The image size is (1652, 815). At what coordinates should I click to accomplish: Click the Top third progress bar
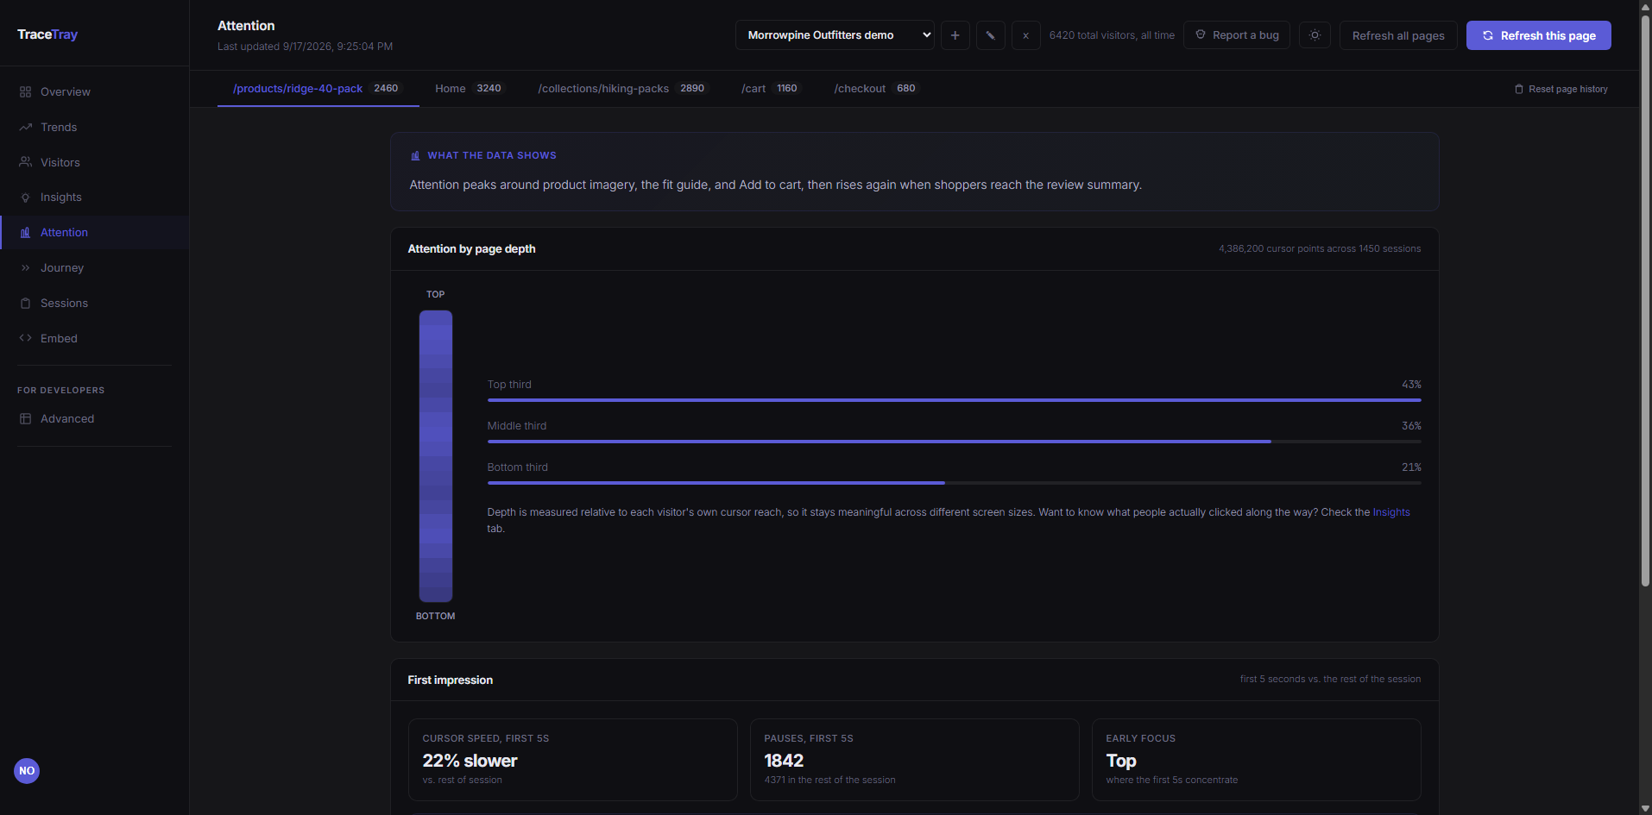954,400
